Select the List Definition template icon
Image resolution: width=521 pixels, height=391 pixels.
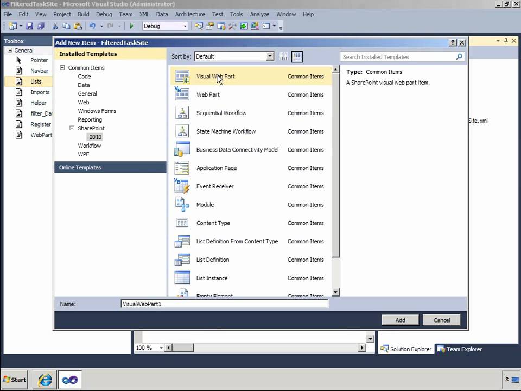tap(182, 260)
